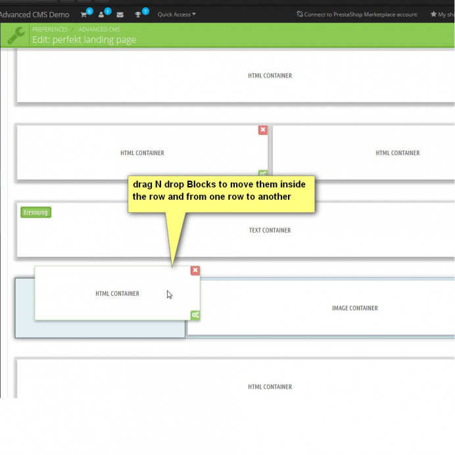This screenshot has width=455, height=455.
Task: Open settings gear of dragged HTML container
Action: pyautogui.click(x=195, y=315)
